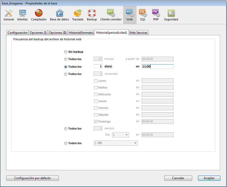Open the Seguridad safe icon
This screenshot has height=187, width=227.
point(171,15)
